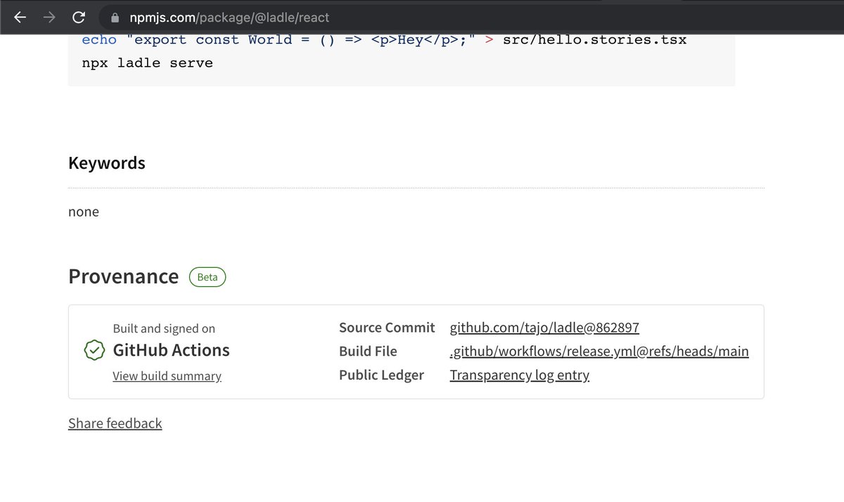The width and height of the screenshot is (844, 502).
Task: Click the browser forward arrow
Action: point(49,18)
